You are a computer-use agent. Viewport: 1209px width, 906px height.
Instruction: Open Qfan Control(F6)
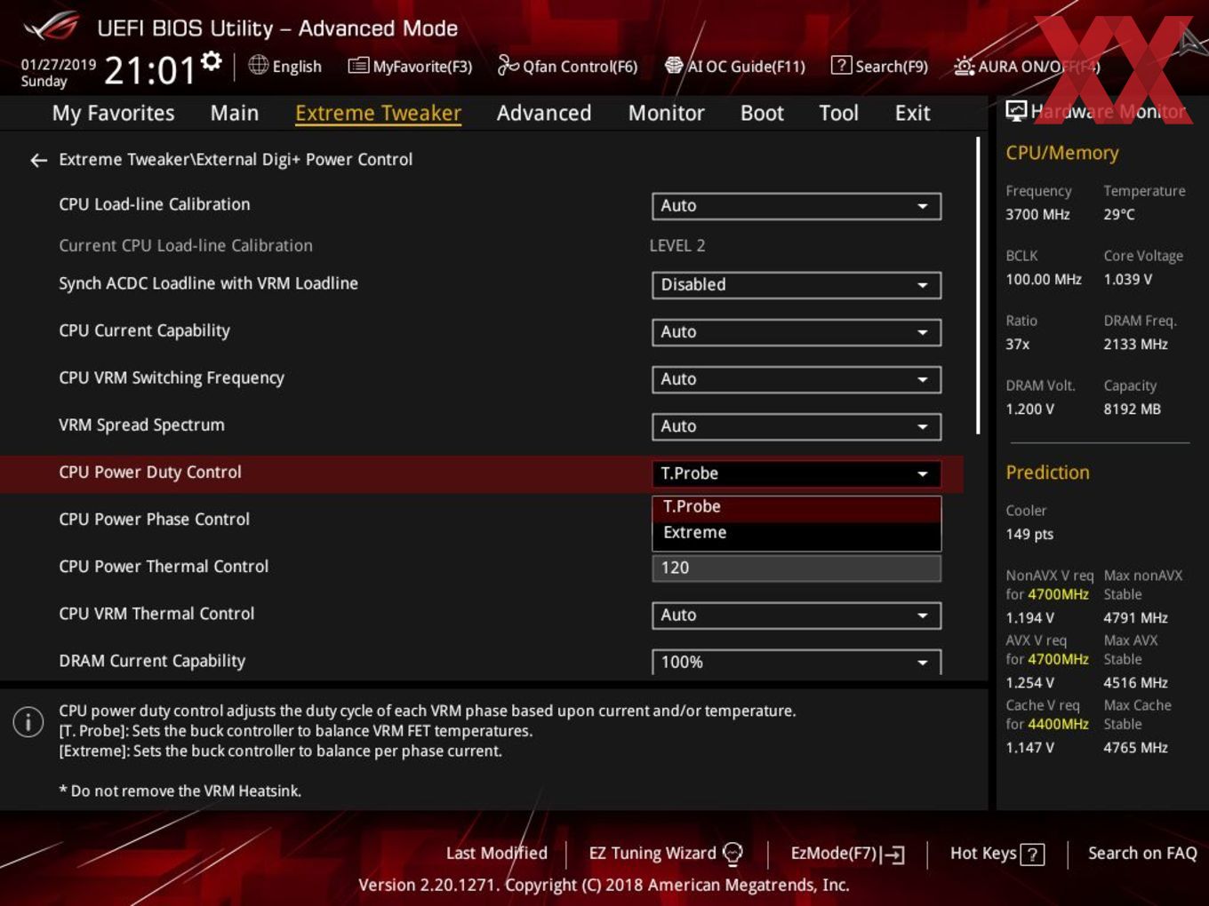point(567,66)
